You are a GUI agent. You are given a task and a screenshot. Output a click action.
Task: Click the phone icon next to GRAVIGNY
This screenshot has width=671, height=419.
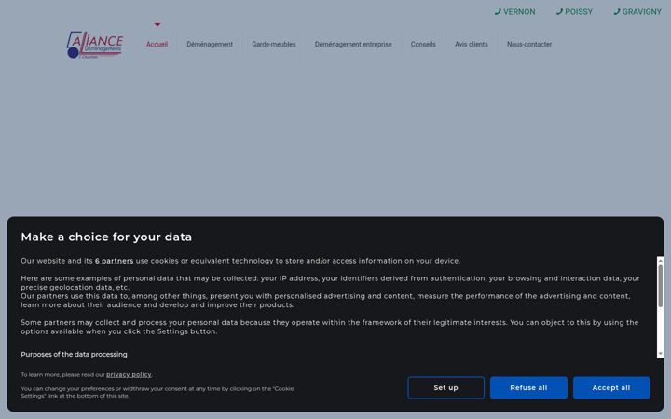[617, 12]
